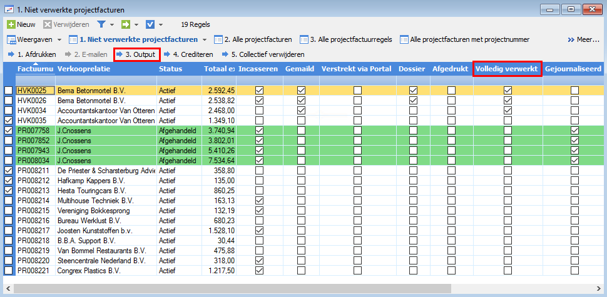This screenshot has width=607, height=297.
Task: Click the Nieuw button
Action: (x=22, y=24)
